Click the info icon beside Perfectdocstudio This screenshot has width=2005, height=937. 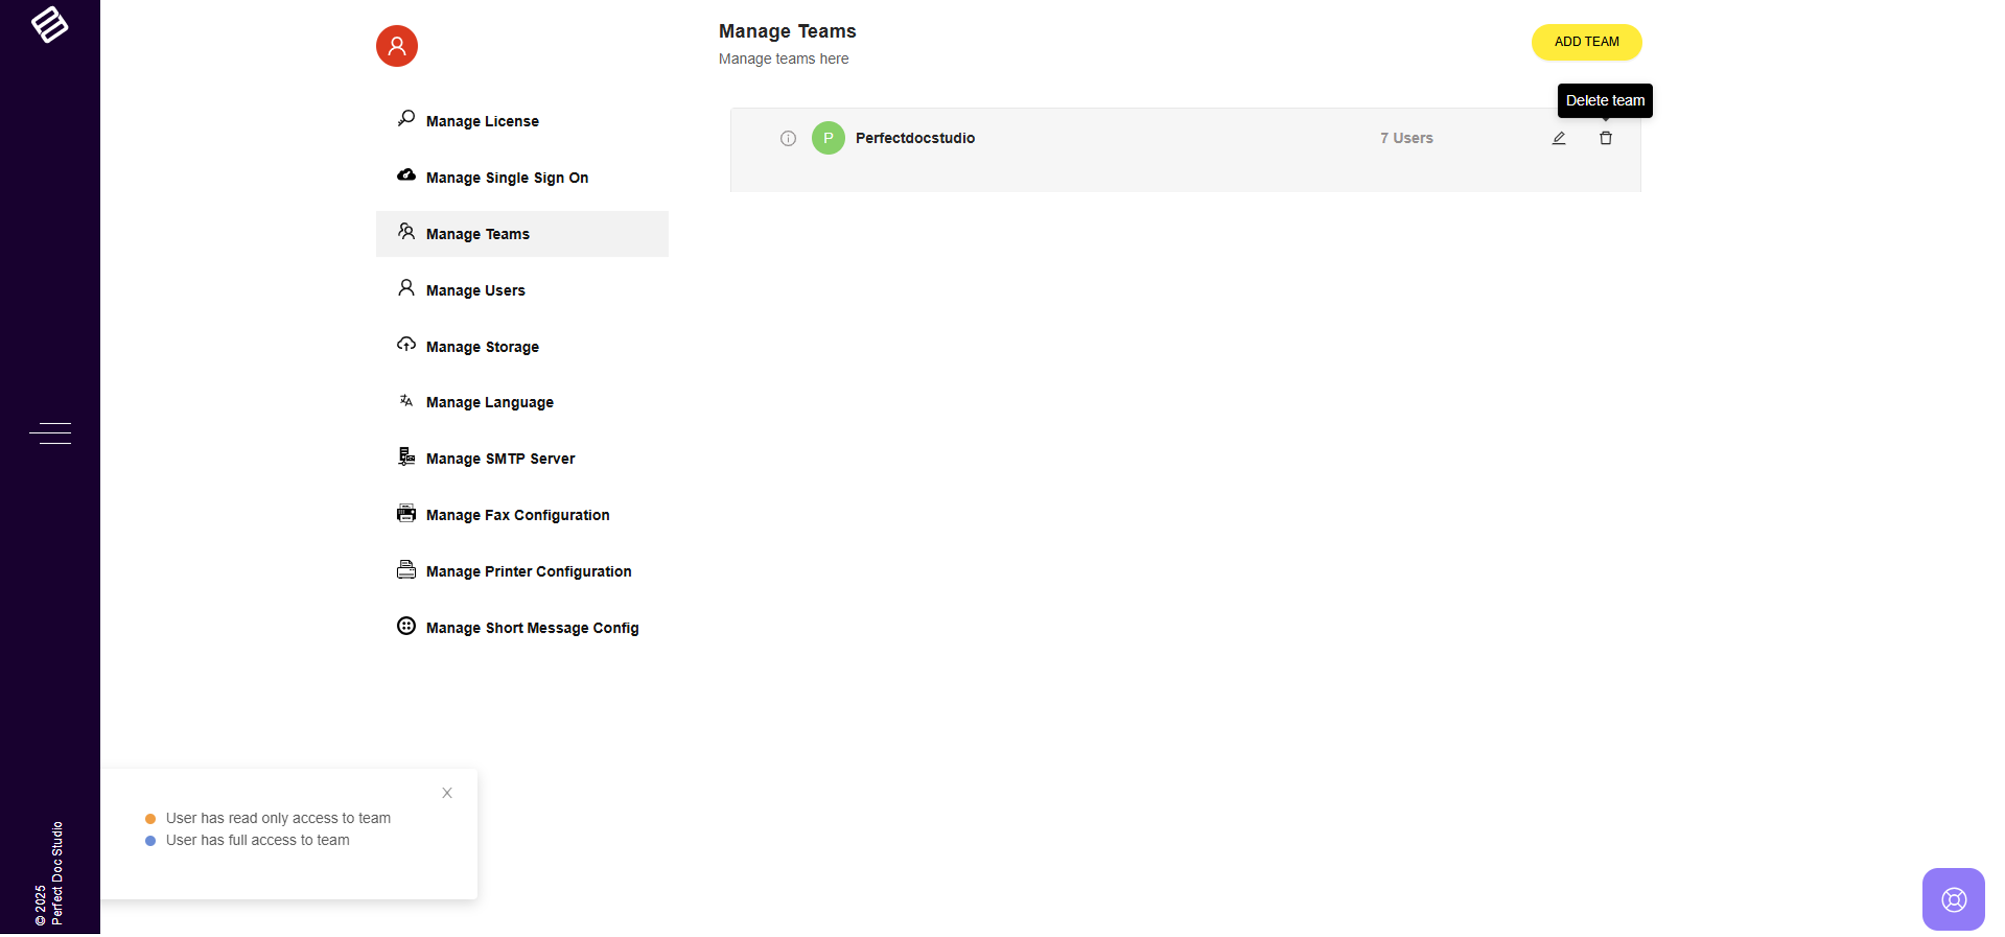788,139
